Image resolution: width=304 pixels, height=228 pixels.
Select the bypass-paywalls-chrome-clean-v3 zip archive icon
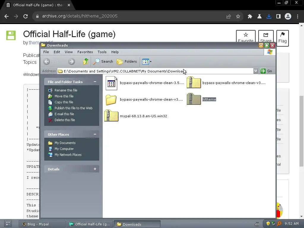(194, 83)
